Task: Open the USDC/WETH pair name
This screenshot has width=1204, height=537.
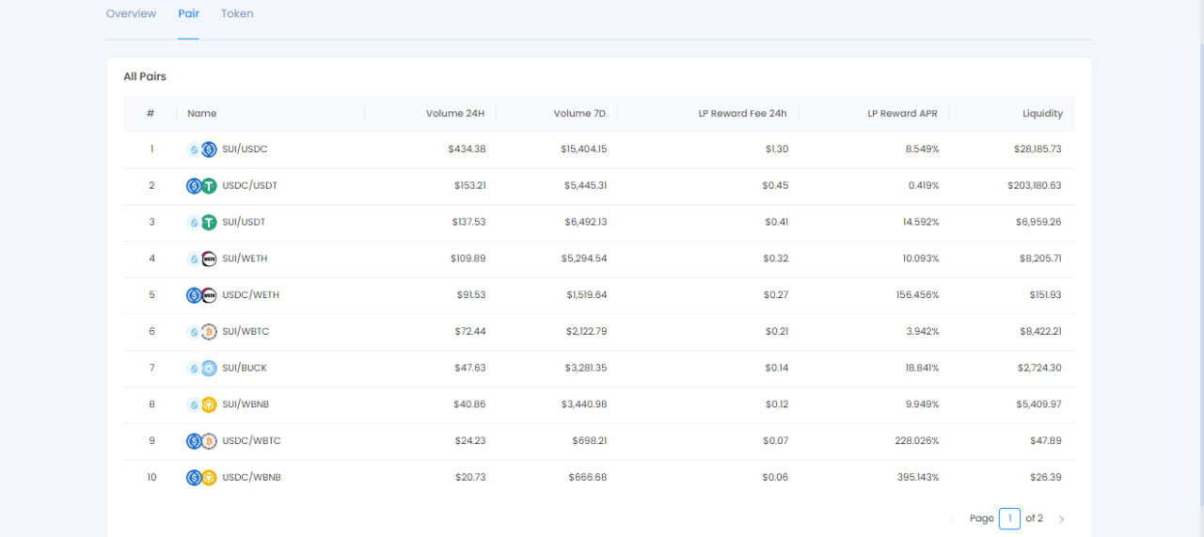Action: coord(250,295)
